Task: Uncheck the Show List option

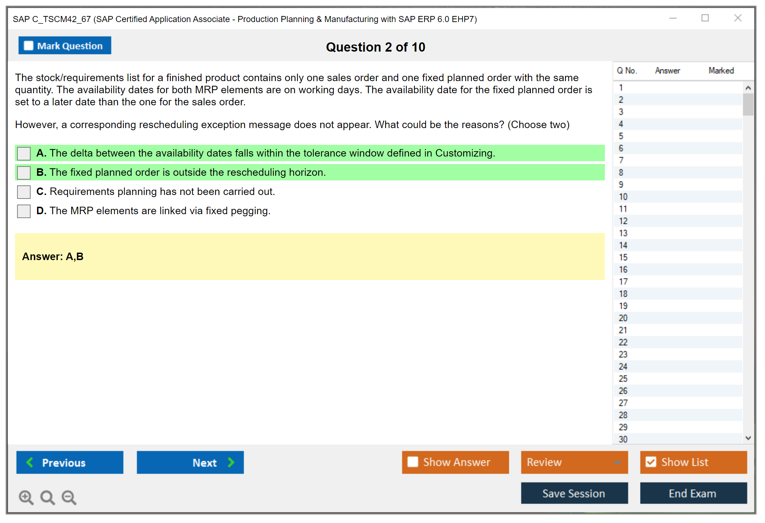Action: pos(651,462)
